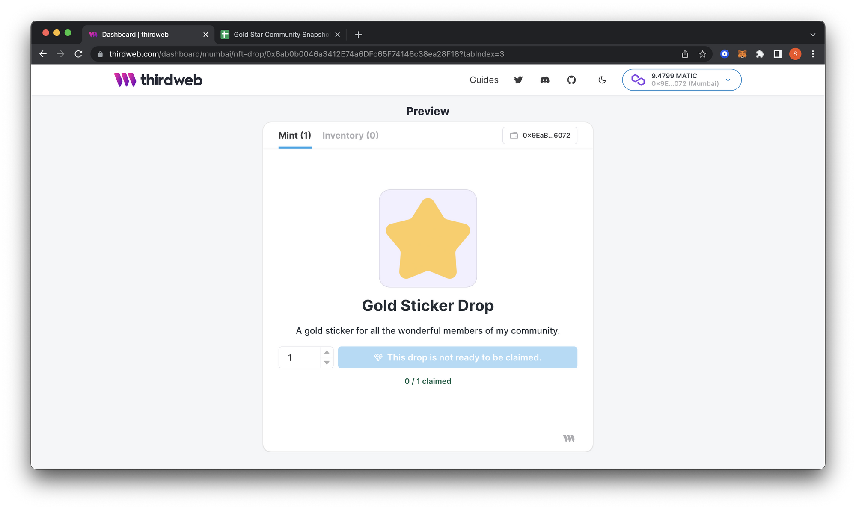Reload the current page
856x510 pixels.
click(x=78, y=54)
